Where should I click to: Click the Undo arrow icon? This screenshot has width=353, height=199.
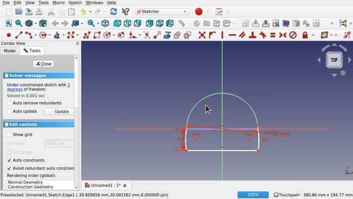[x=83, y=12]
